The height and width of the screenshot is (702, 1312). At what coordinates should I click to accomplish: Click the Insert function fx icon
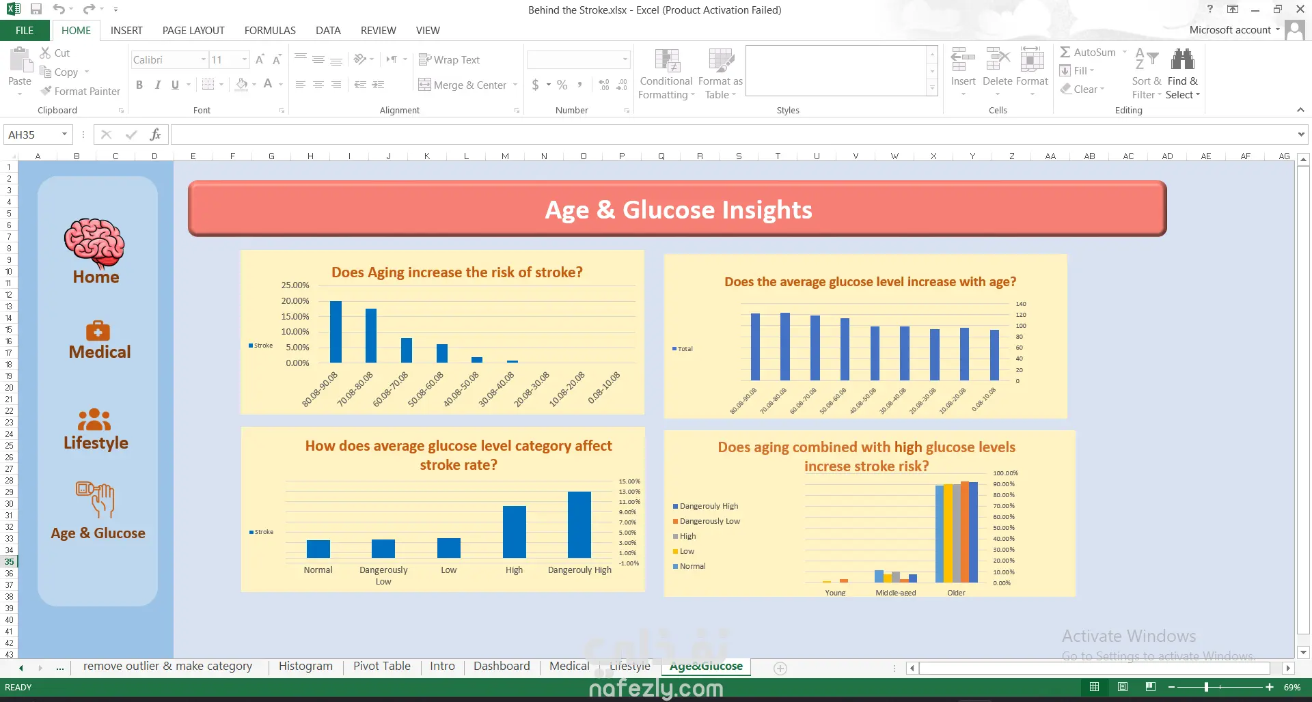tap(155, 135)
